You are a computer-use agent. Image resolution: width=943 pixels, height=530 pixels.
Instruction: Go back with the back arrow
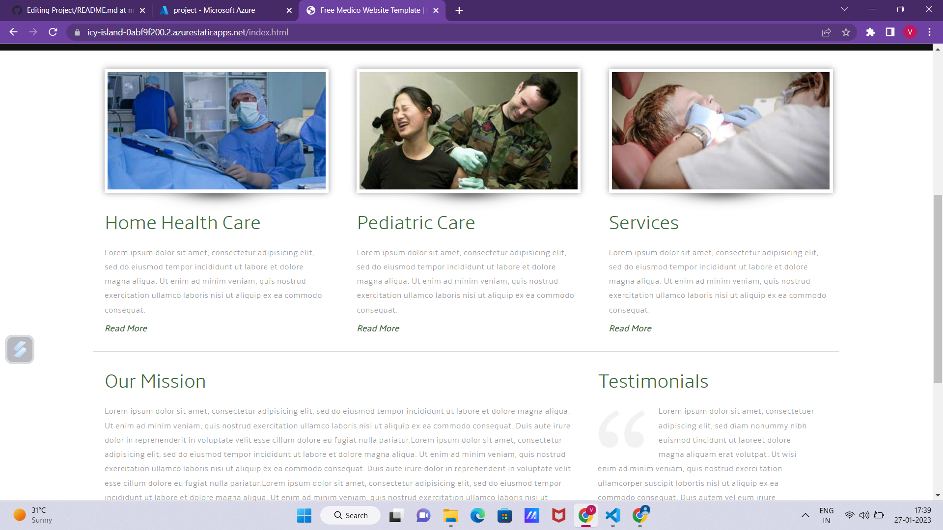[13, 32]
